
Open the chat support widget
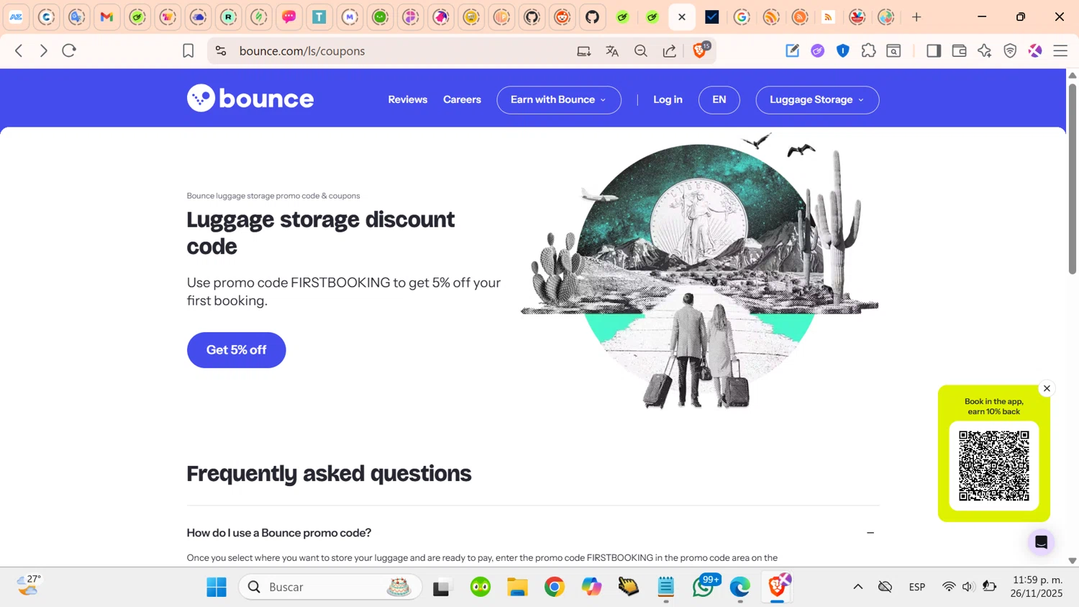pos(1041,542)
